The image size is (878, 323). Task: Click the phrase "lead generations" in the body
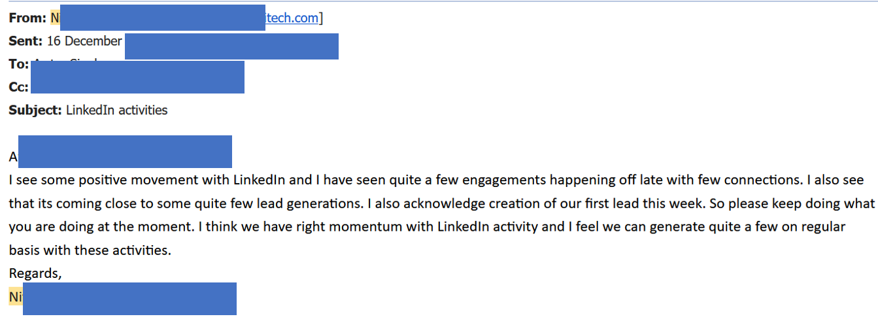(x=313, y=203)
